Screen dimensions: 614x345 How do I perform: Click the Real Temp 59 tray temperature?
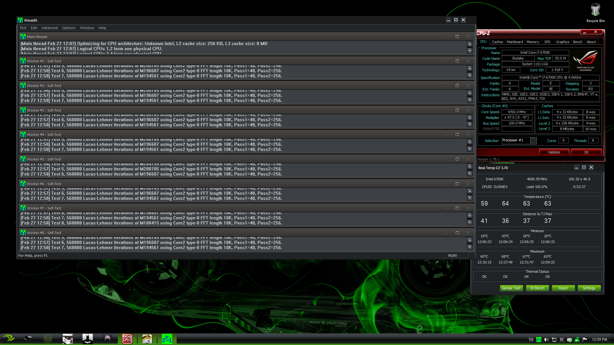[x=531, y=340]
